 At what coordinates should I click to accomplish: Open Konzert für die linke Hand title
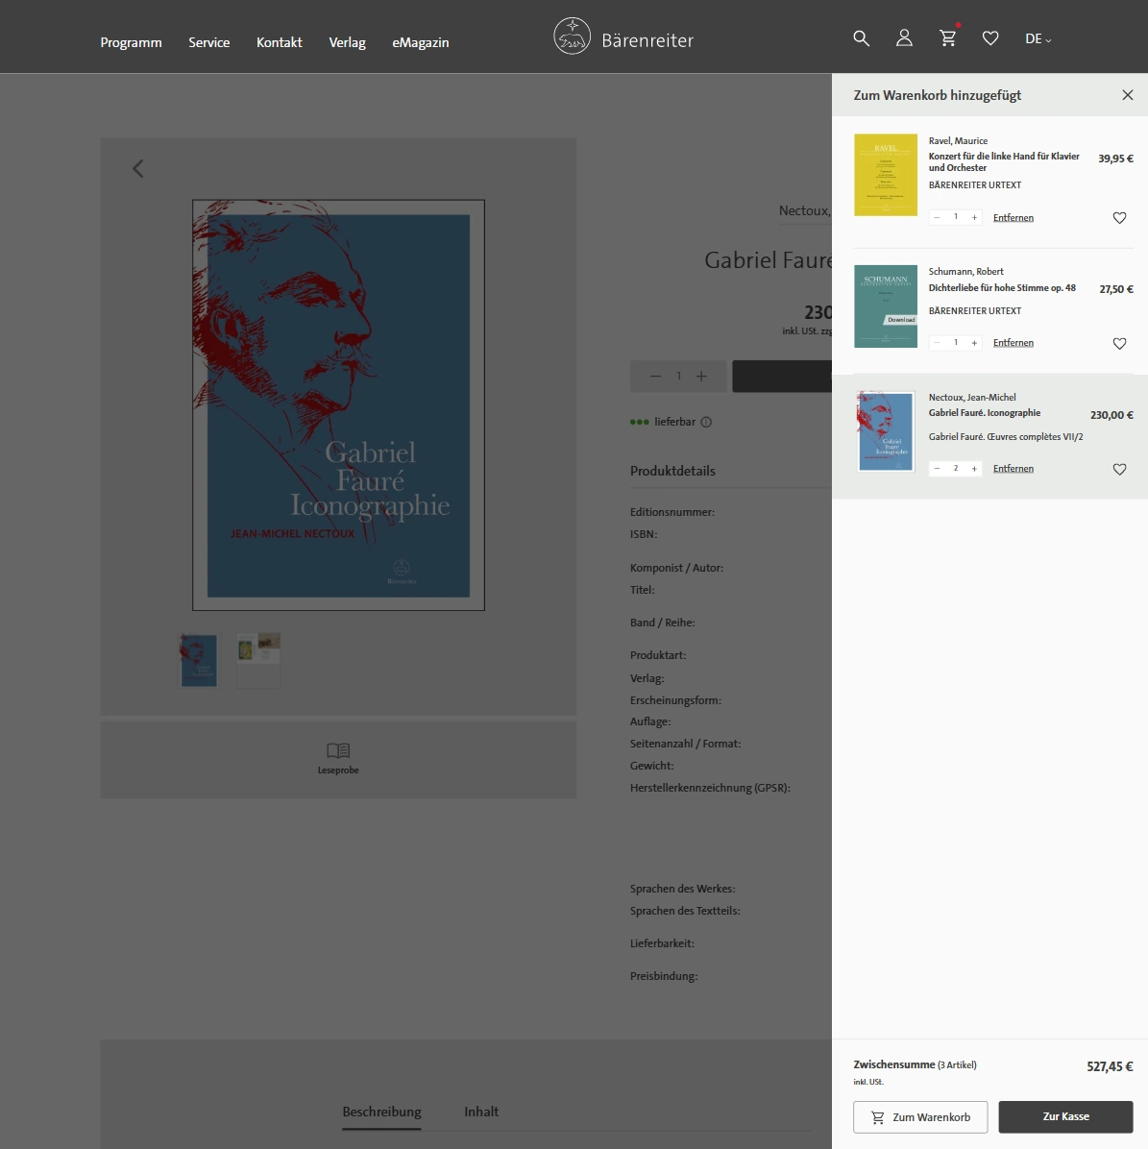1004,162
